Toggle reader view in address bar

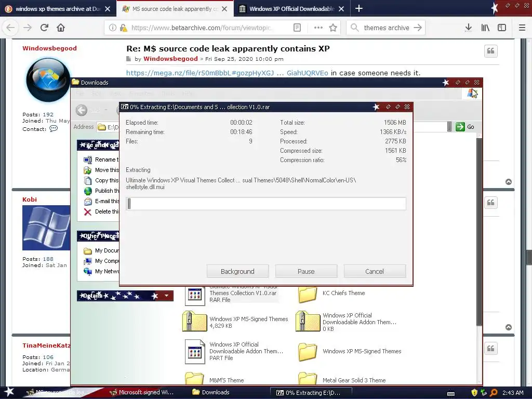click(x=297, y=28)
